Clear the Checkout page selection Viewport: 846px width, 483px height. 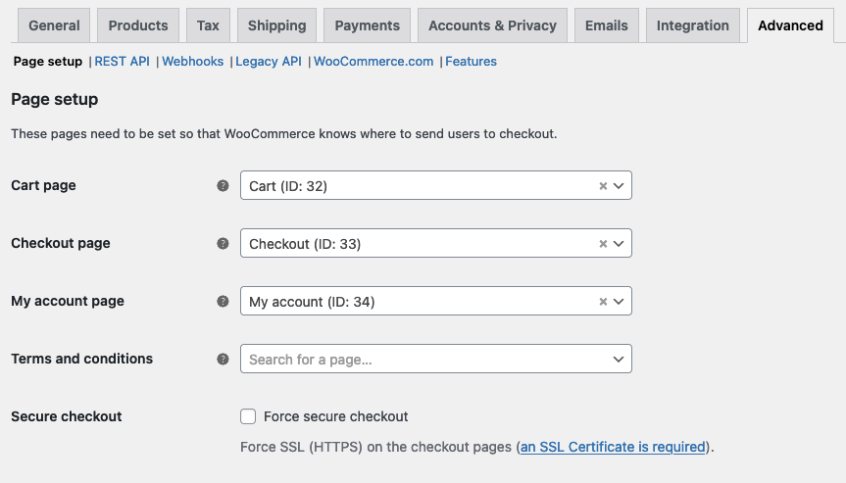pyautogui.click(x=603, y=244)
